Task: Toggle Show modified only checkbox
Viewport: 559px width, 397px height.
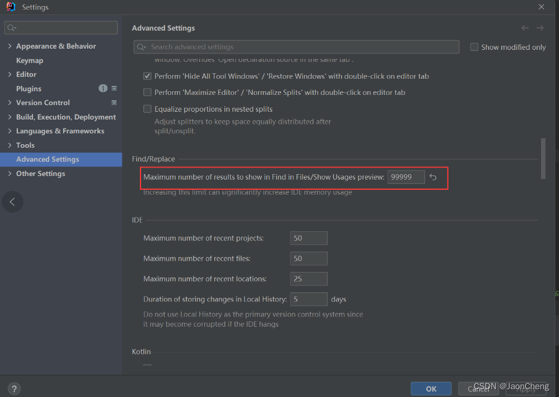Action: pos(474,47)
